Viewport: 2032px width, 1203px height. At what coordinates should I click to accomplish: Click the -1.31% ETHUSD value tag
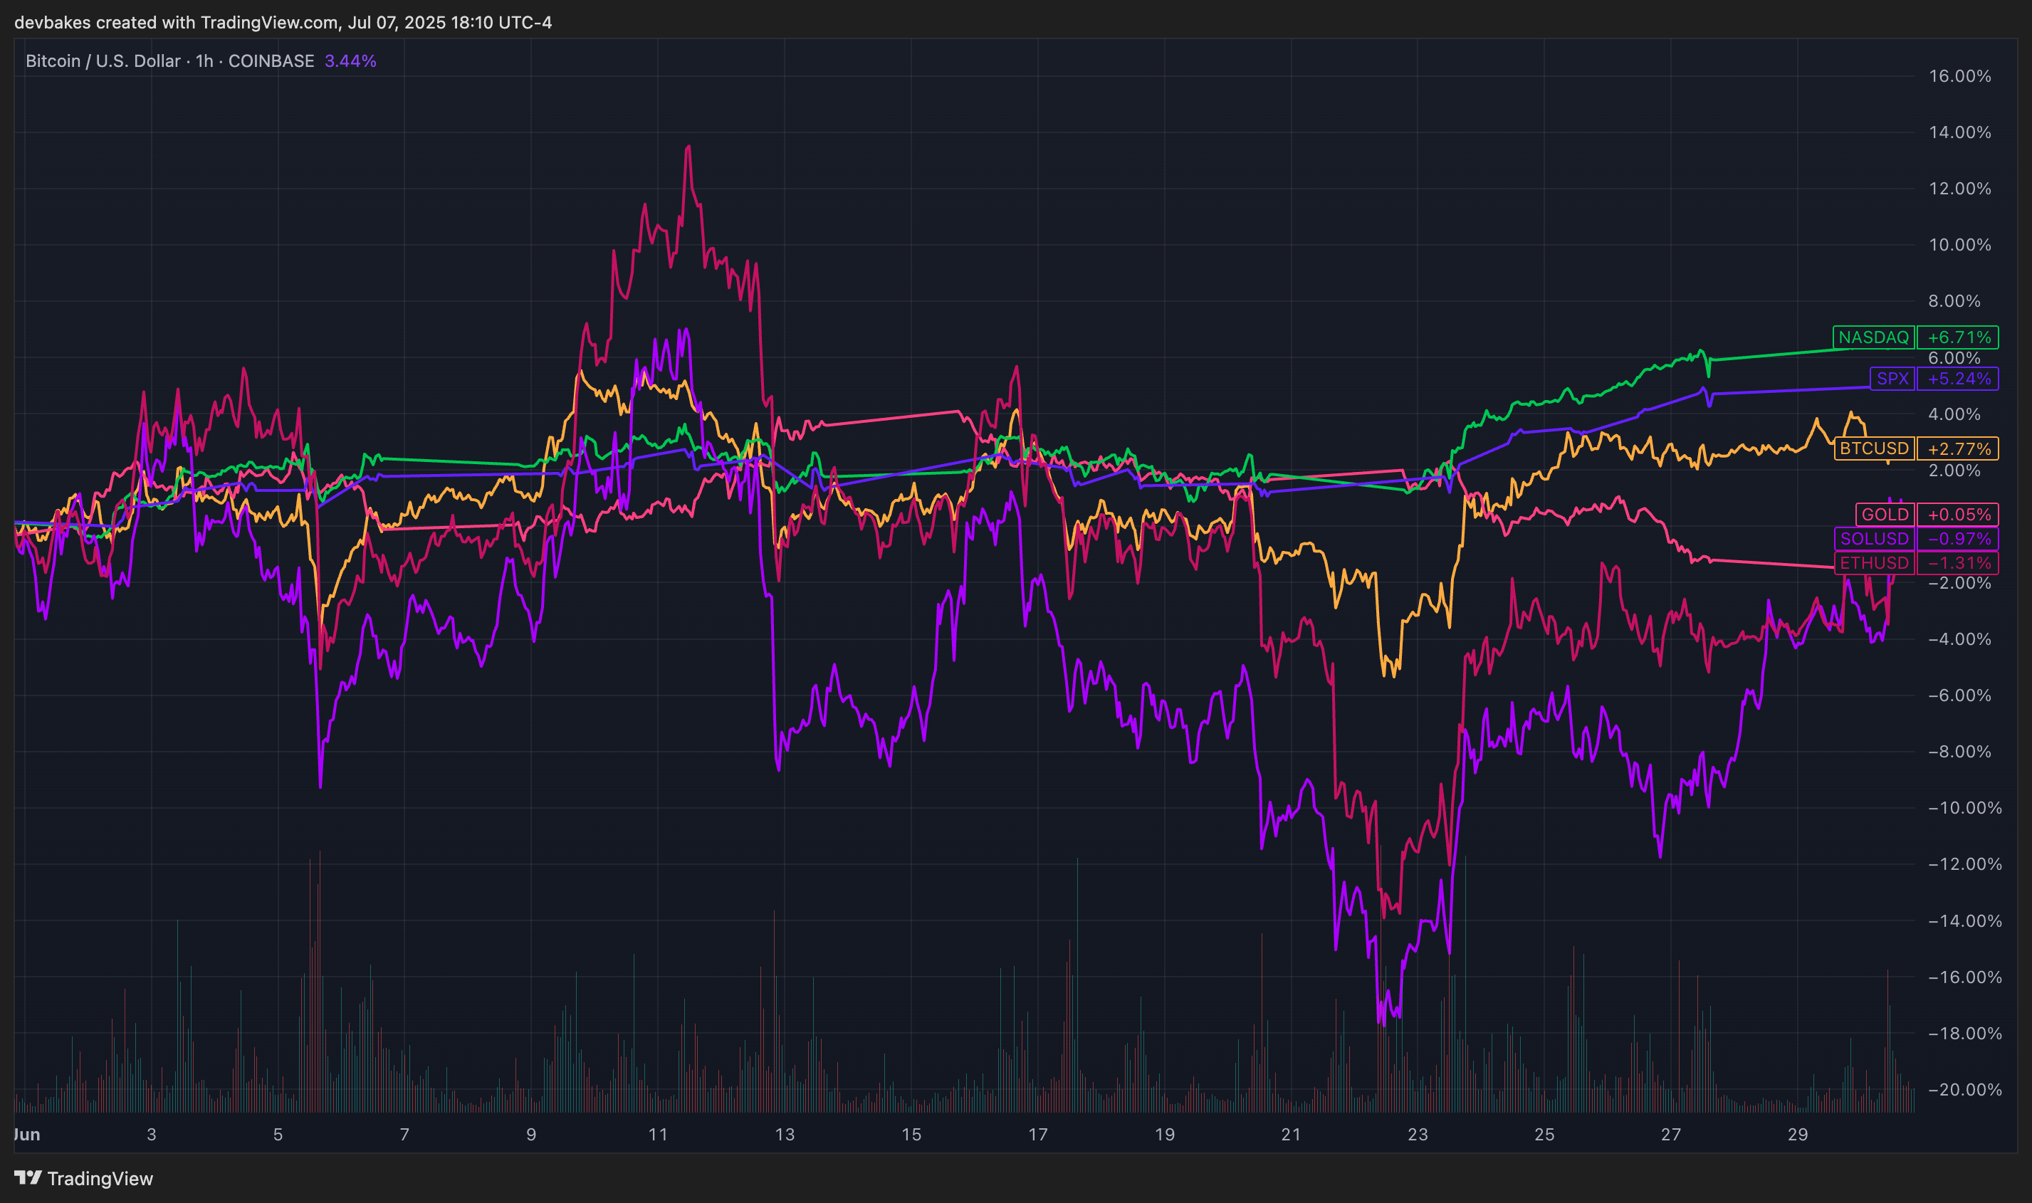click(1958, 562)
